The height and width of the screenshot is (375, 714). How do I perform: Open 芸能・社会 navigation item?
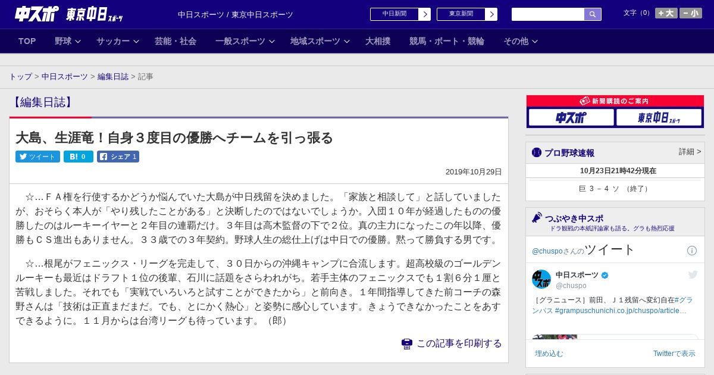click(x=176, y=41)
